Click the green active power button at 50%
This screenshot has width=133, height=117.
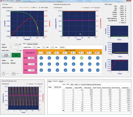(81, 58)
